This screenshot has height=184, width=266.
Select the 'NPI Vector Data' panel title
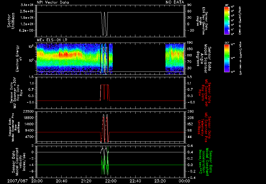coord(53,2)
